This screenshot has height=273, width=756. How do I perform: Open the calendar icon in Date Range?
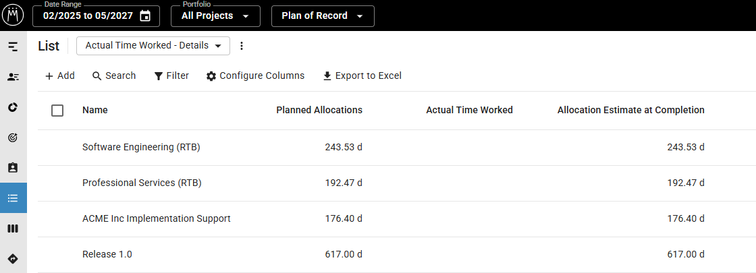point(144,16)
